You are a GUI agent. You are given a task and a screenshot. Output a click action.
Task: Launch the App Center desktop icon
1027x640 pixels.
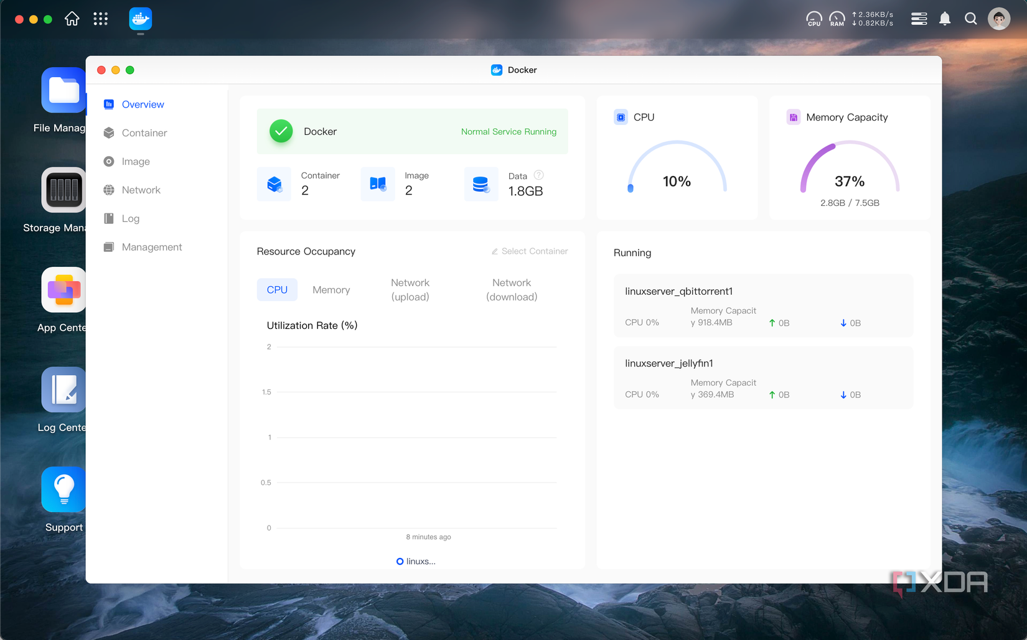point(63,290)
